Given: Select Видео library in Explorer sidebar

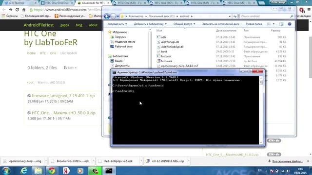Looking at the screenshot, I should tap(119, 61).
